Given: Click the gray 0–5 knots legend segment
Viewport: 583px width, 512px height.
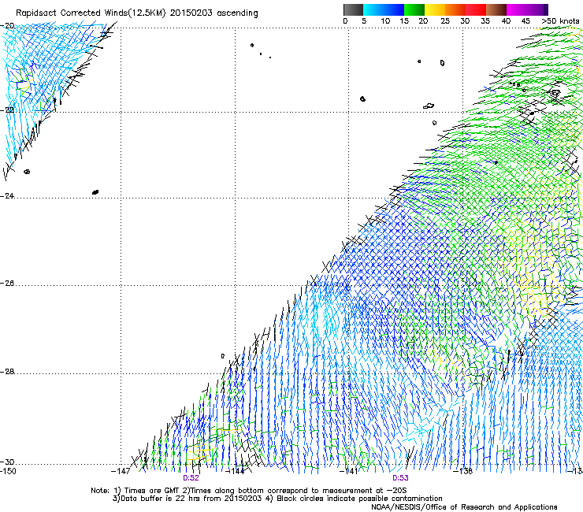Looking at the screenshot, I should coord(353,9).
